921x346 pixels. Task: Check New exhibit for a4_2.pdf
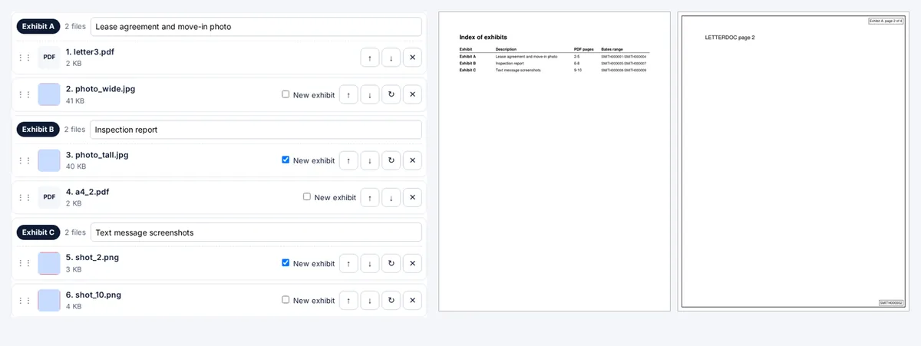click(x=307, y=196)
